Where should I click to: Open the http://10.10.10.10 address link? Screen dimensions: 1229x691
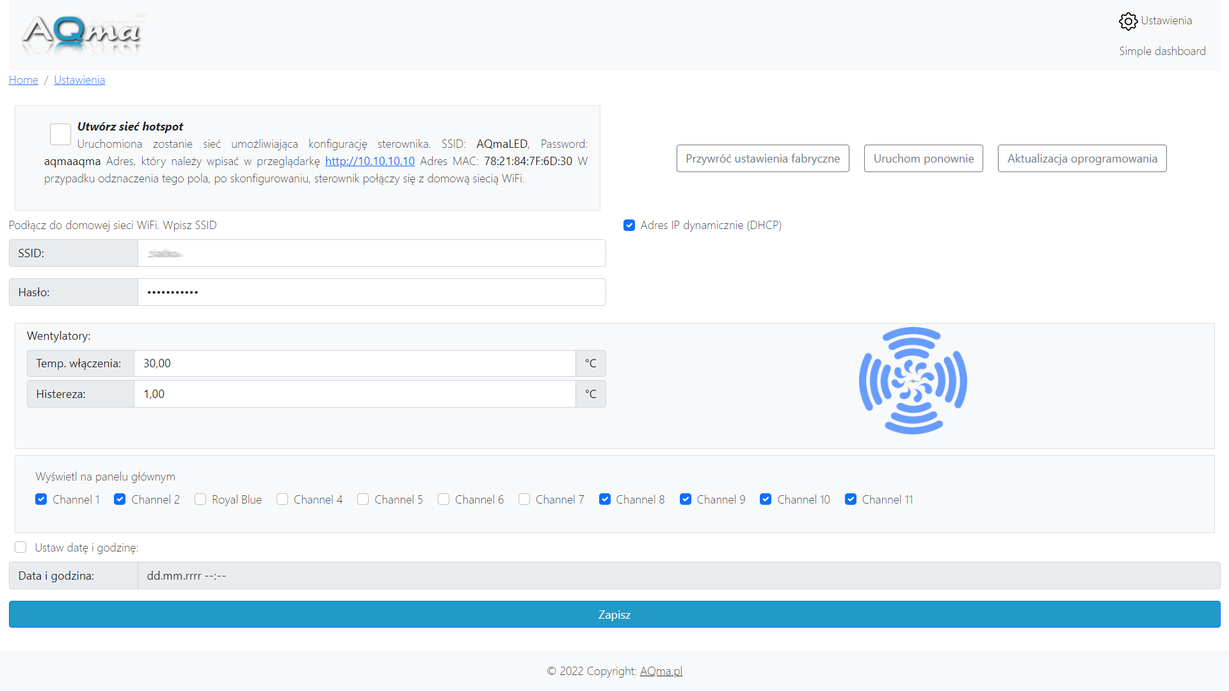coord(369,161)
